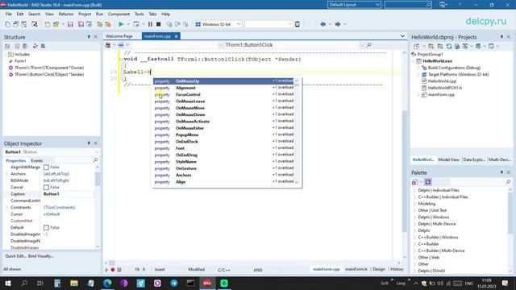Click the Quick Edit... link
Image resolution: width=516 pixels, height=290 pixels.
point(15,256)
